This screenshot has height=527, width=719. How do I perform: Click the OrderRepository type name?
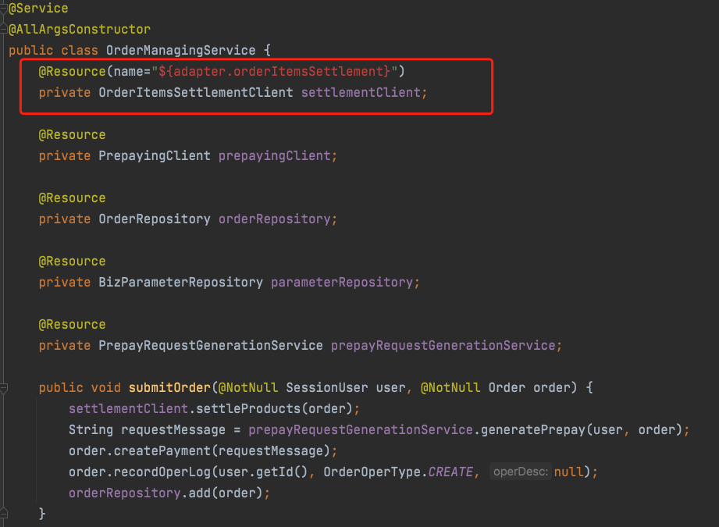[155, 219]
